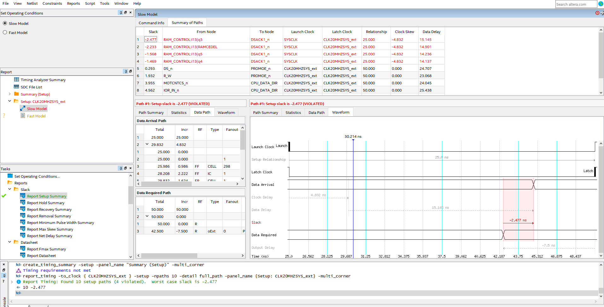
Task: Expand the Summary (Setup) tree node
Action: pos(9,94)
